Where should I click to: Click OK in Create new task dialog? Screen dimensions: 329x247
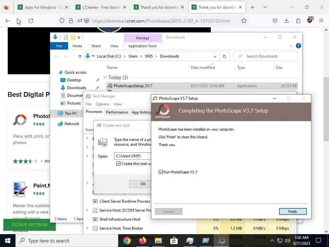pyautogui.click(x=140, y=184)
